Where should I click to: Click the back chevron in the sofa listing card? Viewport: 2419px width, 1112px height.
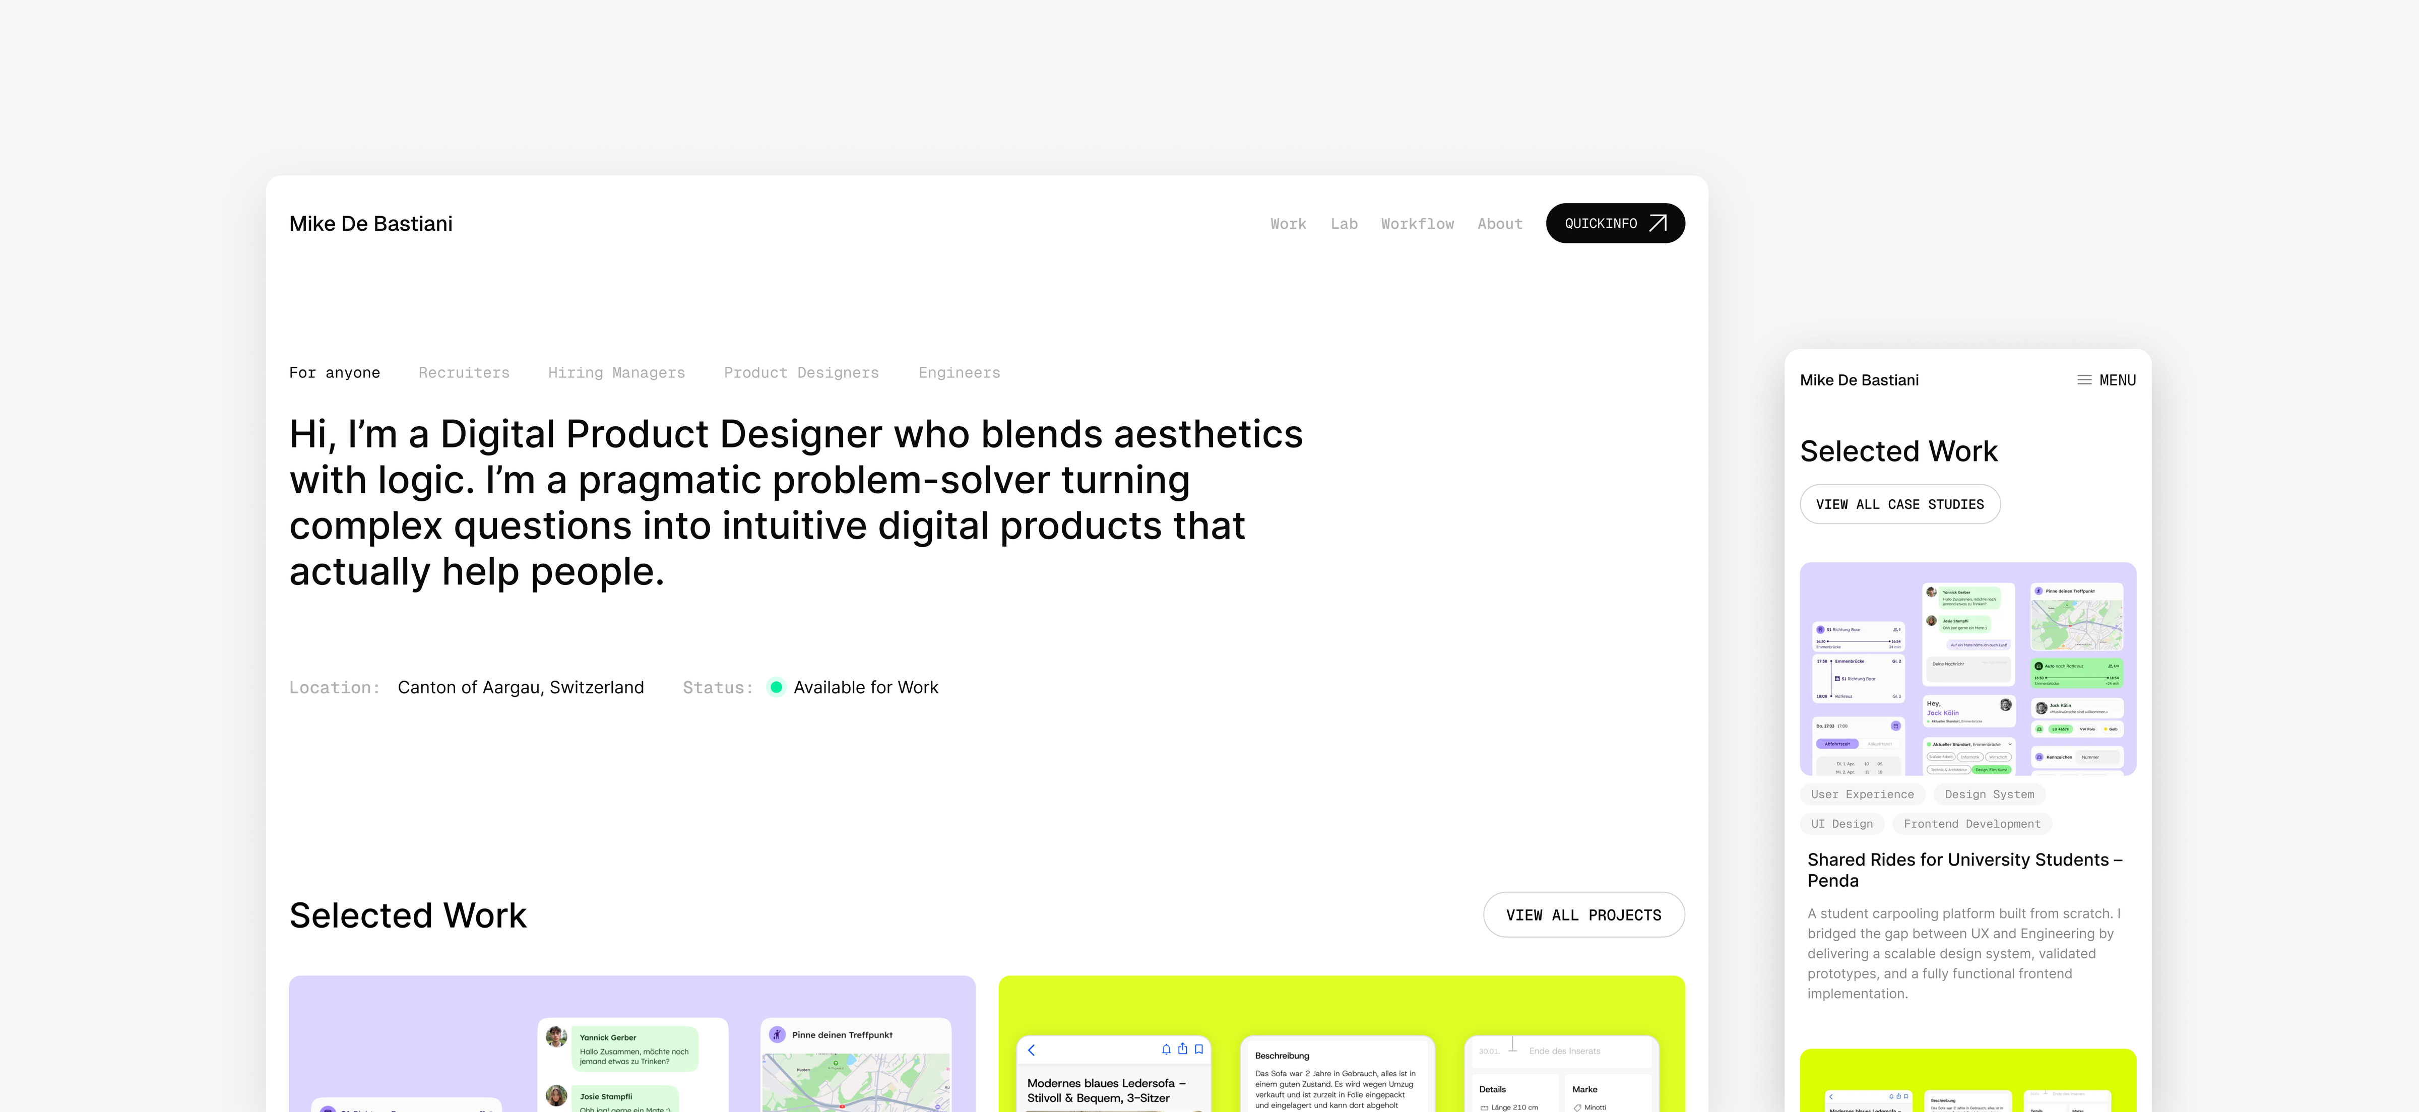coord(1031,1050)
